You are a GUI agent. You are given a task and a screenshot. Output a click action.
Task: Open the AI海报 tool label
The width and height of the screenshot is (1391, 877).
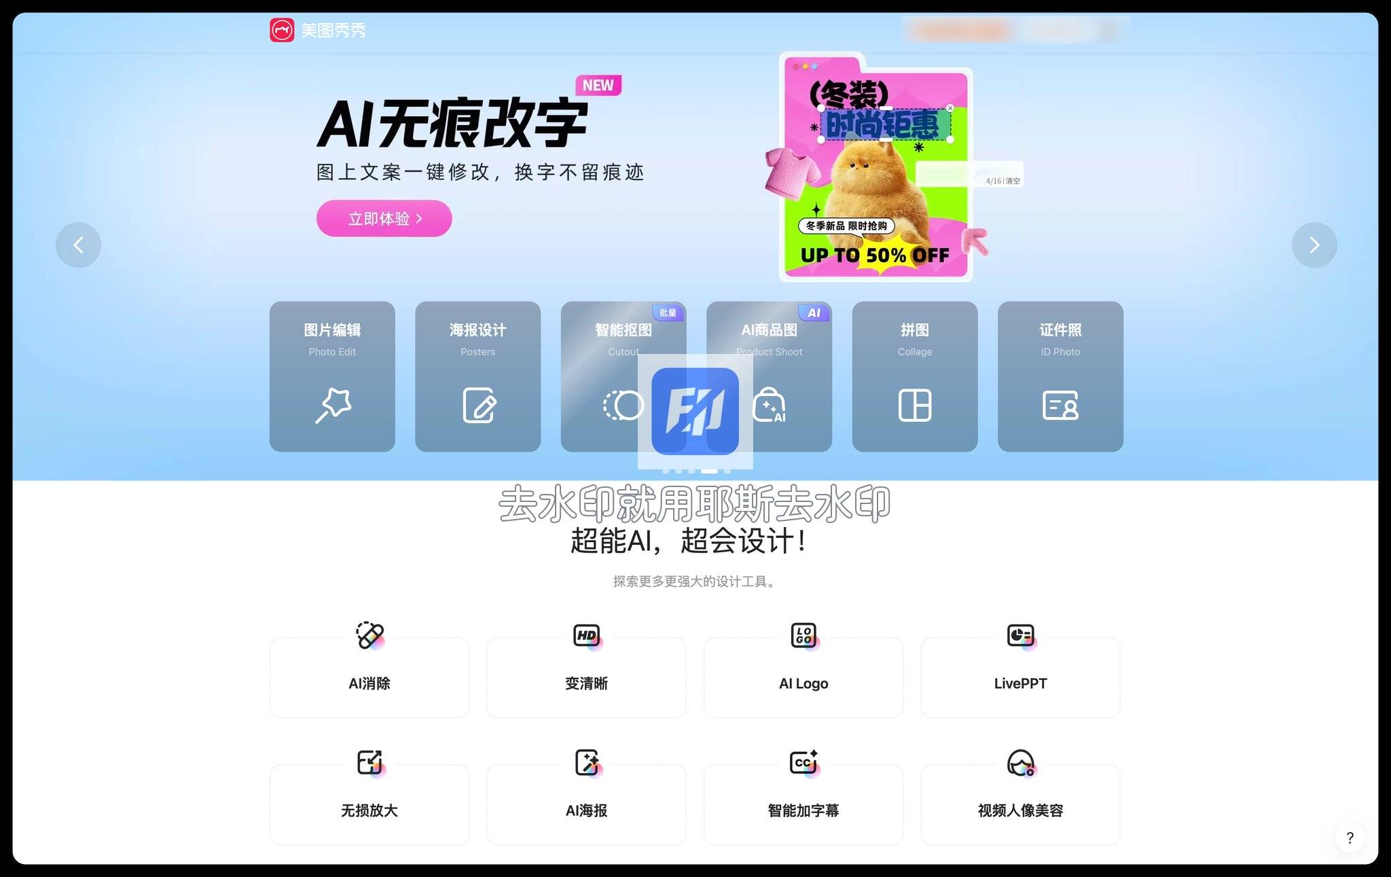pos(587,810)
